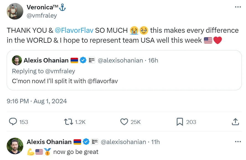This screenshot has height=160, width=246.
Task: Open more options on Veronica's tweet
Action: 238,7
